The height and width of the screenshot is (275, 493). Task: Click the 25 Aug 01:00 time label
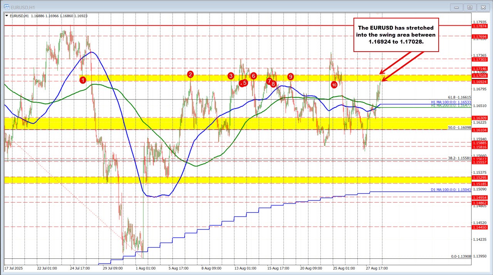[x=344, y=268]
